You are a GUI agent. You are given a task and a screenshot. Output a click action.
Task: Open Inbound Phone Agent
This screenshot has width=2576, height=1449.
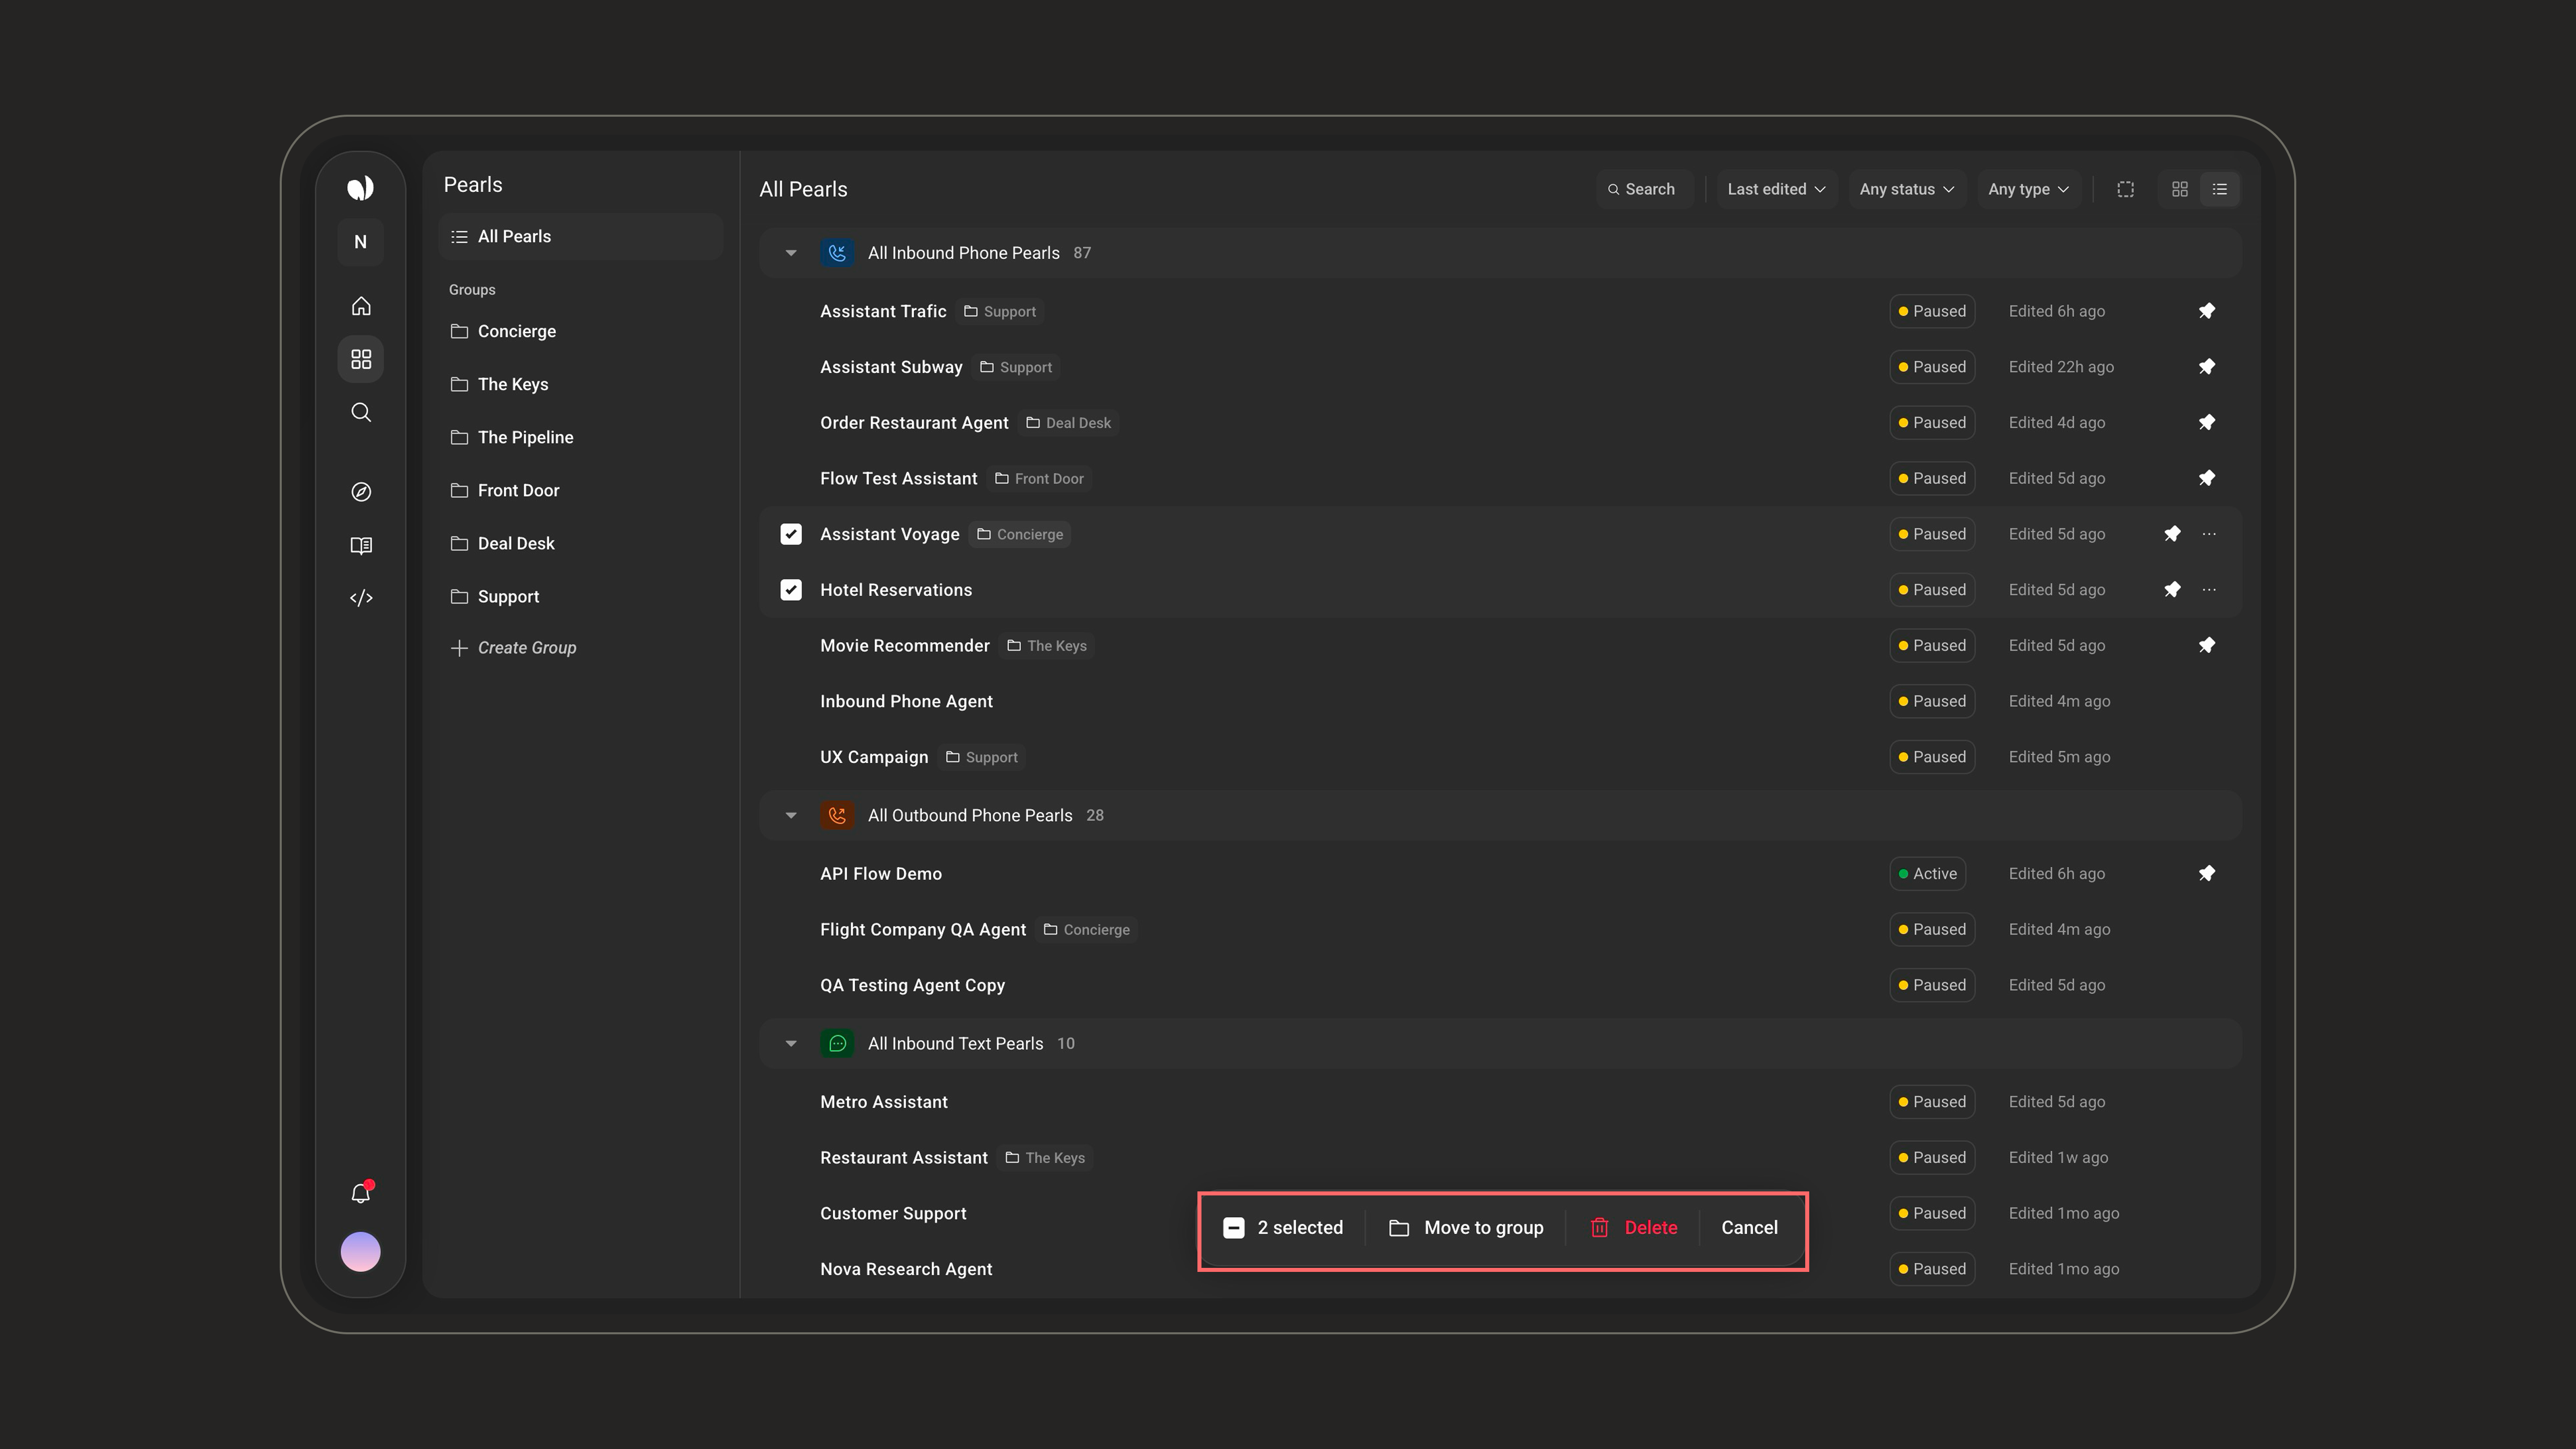1500,702
